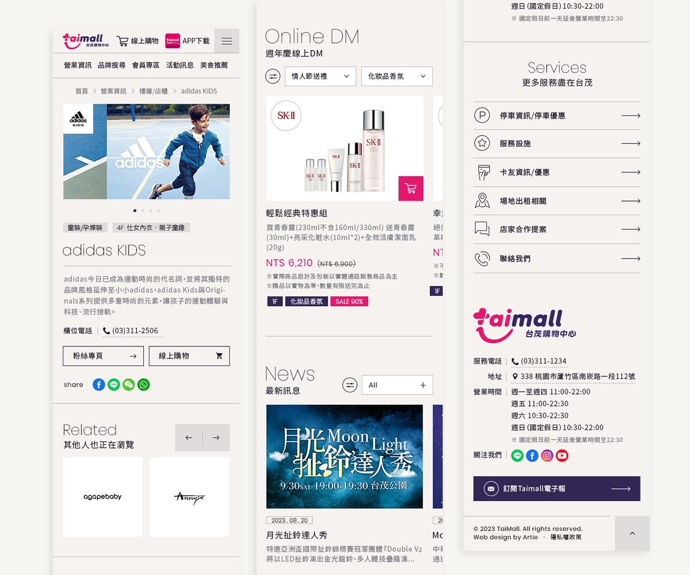Screen dimensions: 690x575
Task: Click the SALE 90% tag
Action: tap(349, 302)
